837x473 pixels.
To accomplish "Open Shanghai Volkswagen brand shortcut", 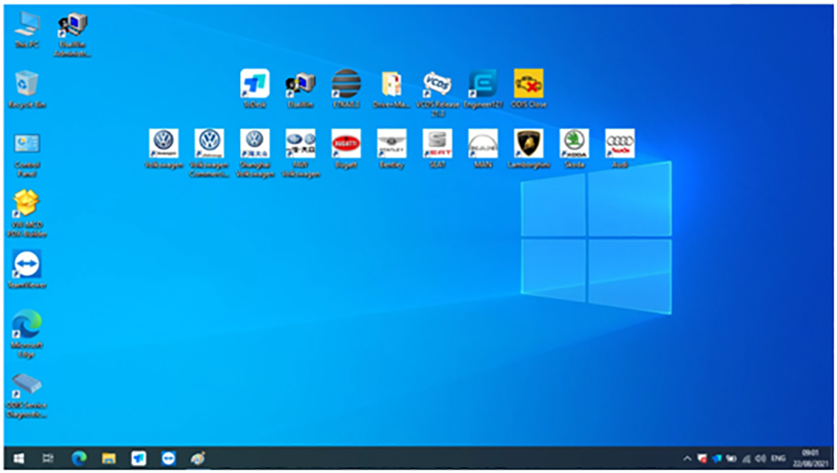I will pyautogui.click(x=255, y=153).
